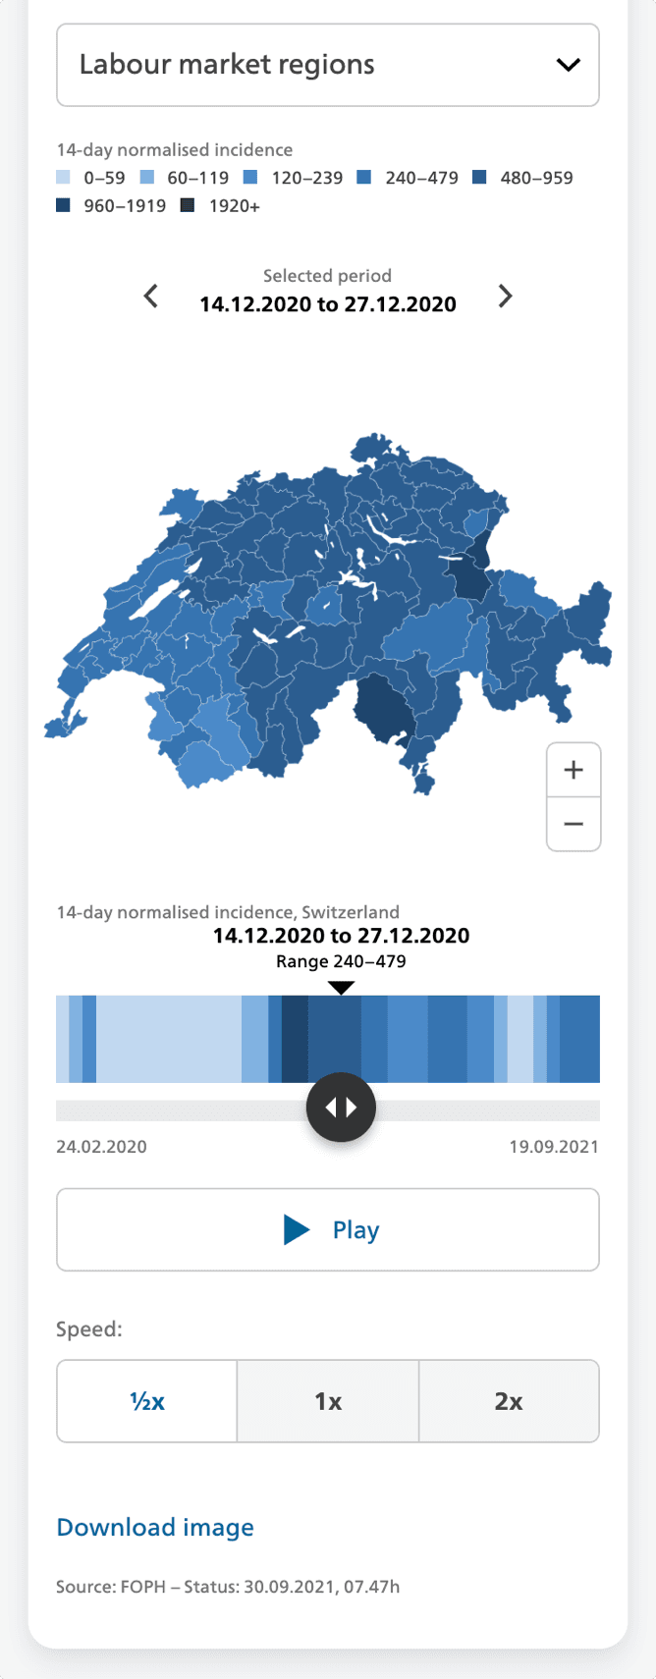Set playback speed to 1x
The width and height of the screenshot is (656, 1679).
328,1401
